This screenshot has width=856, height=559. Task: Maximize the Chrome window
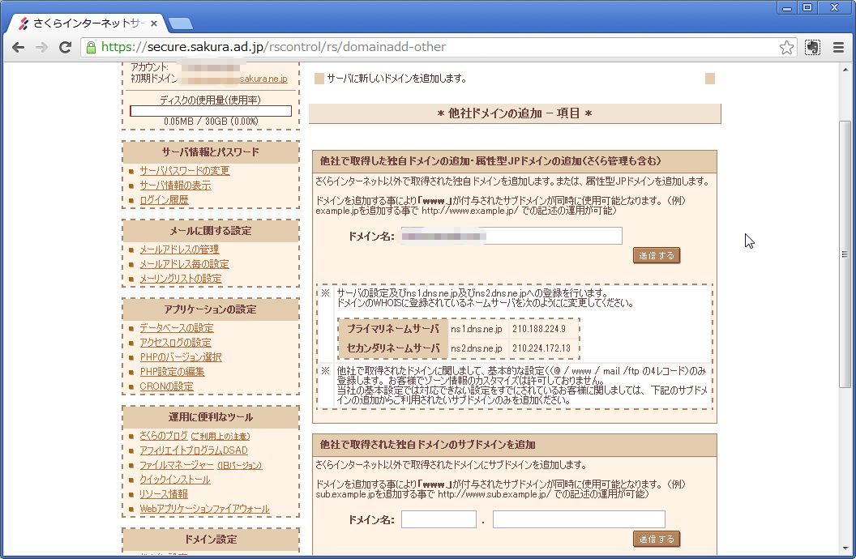pyautogui.click(x=807, y=7)
